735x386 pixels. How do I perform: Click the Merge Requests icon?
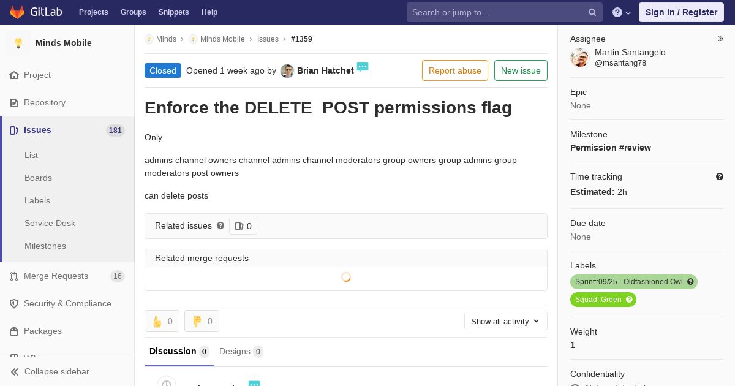14,276
